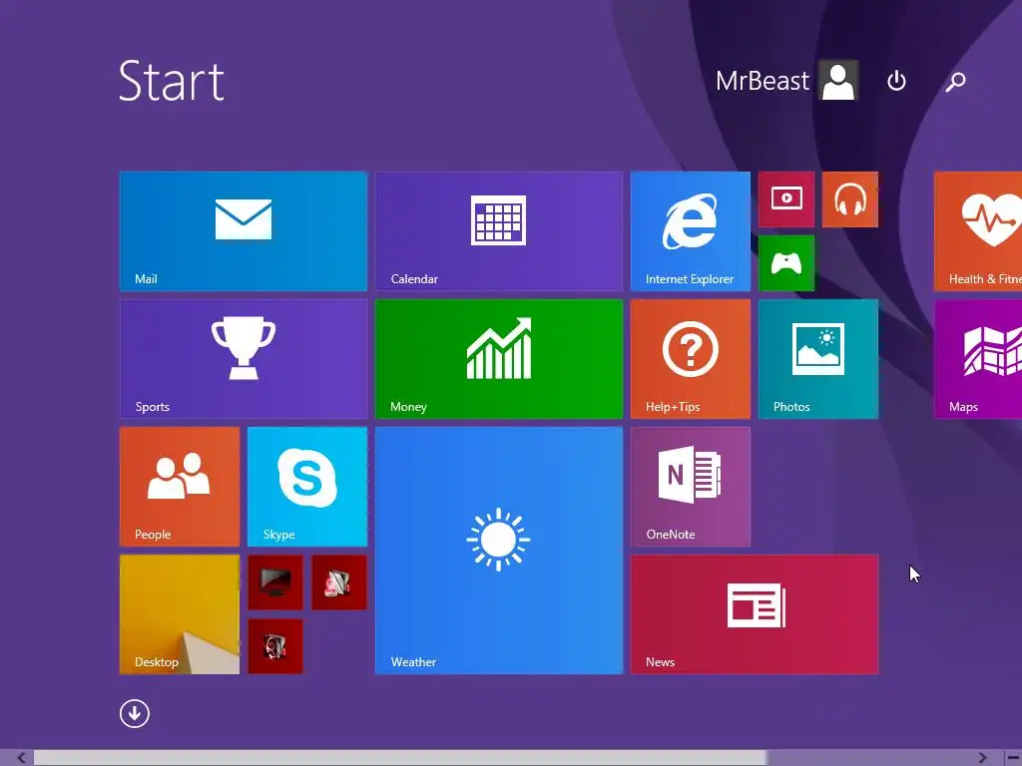
Task: Switch to the Desktop tile
Action: [x=180, y=614]
